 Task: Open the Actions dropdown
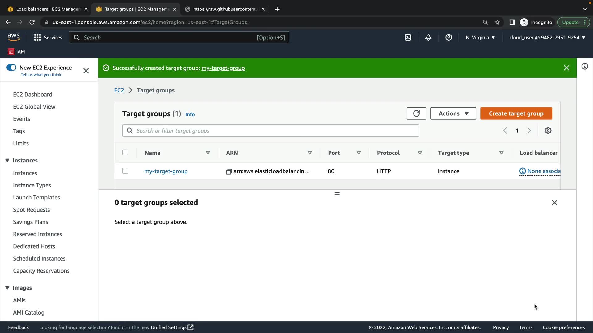point(453,113)
